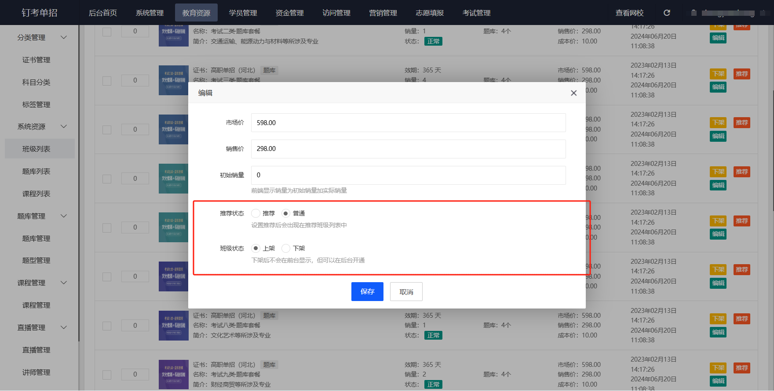Click the 市场价 input field
The image size is (774, 391).
(408, 123)
